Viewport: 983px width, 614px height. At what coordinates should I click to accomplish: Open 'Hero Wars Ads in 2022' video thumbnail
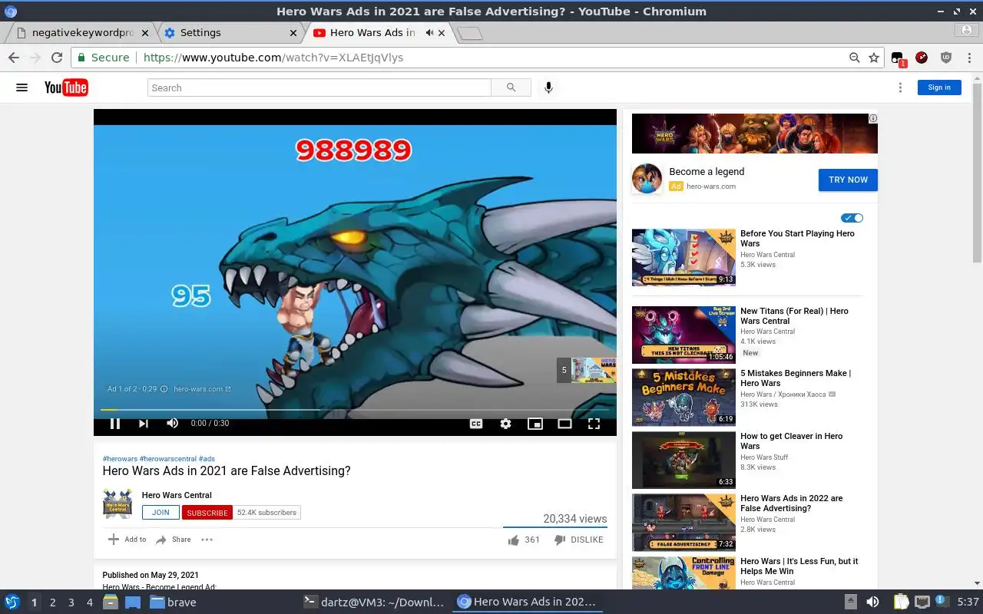[683, 522]
